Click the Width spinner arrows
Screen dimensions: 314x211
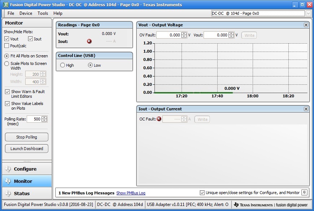(43, 82)
